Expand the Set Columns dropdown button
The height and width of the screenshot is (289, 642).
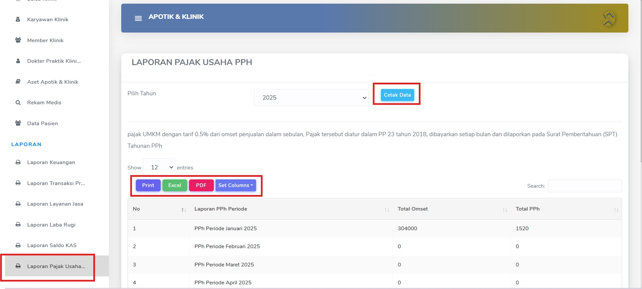click(x=235, y=185)
